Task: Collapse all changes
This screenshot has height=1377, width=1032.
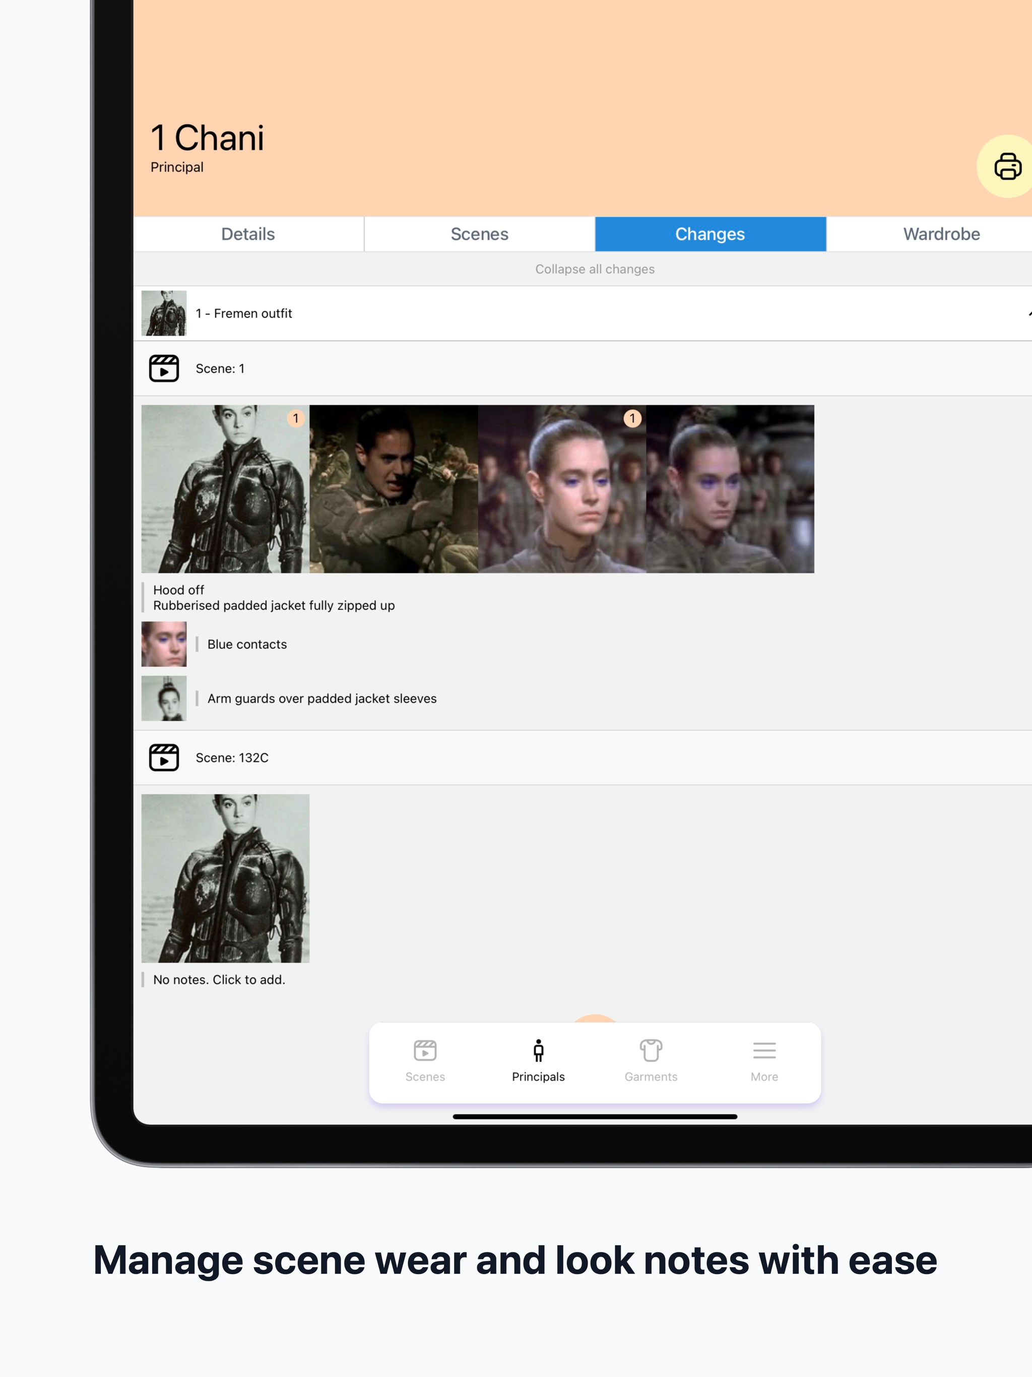Action: [595, 269]
